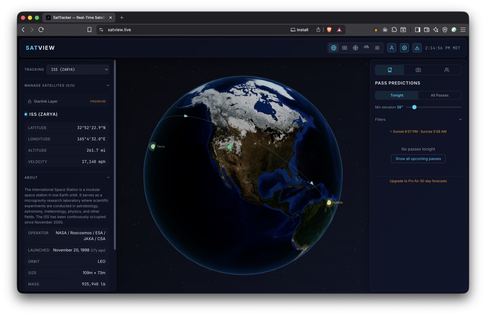The image size is (486, 316).
Task: Click the mass value 925,940 lb
Action: (94, 284)
